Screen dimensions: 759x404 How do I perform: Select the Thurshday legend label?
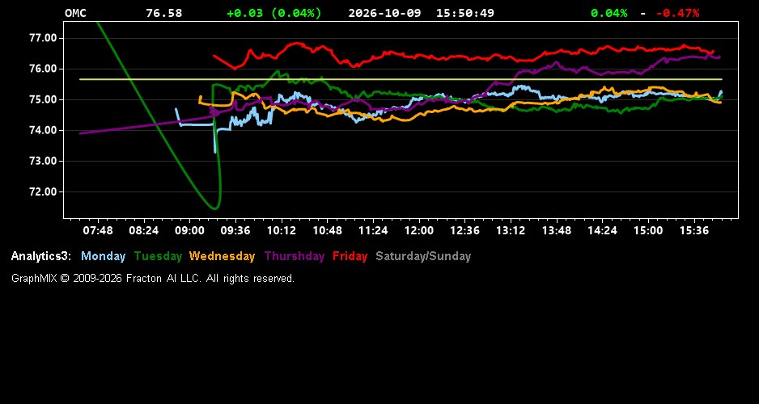(295, 256)
